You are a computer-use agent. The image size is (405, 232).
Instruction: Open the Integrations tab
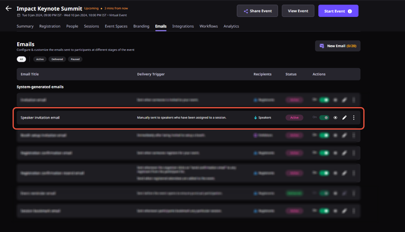point(183,26)
